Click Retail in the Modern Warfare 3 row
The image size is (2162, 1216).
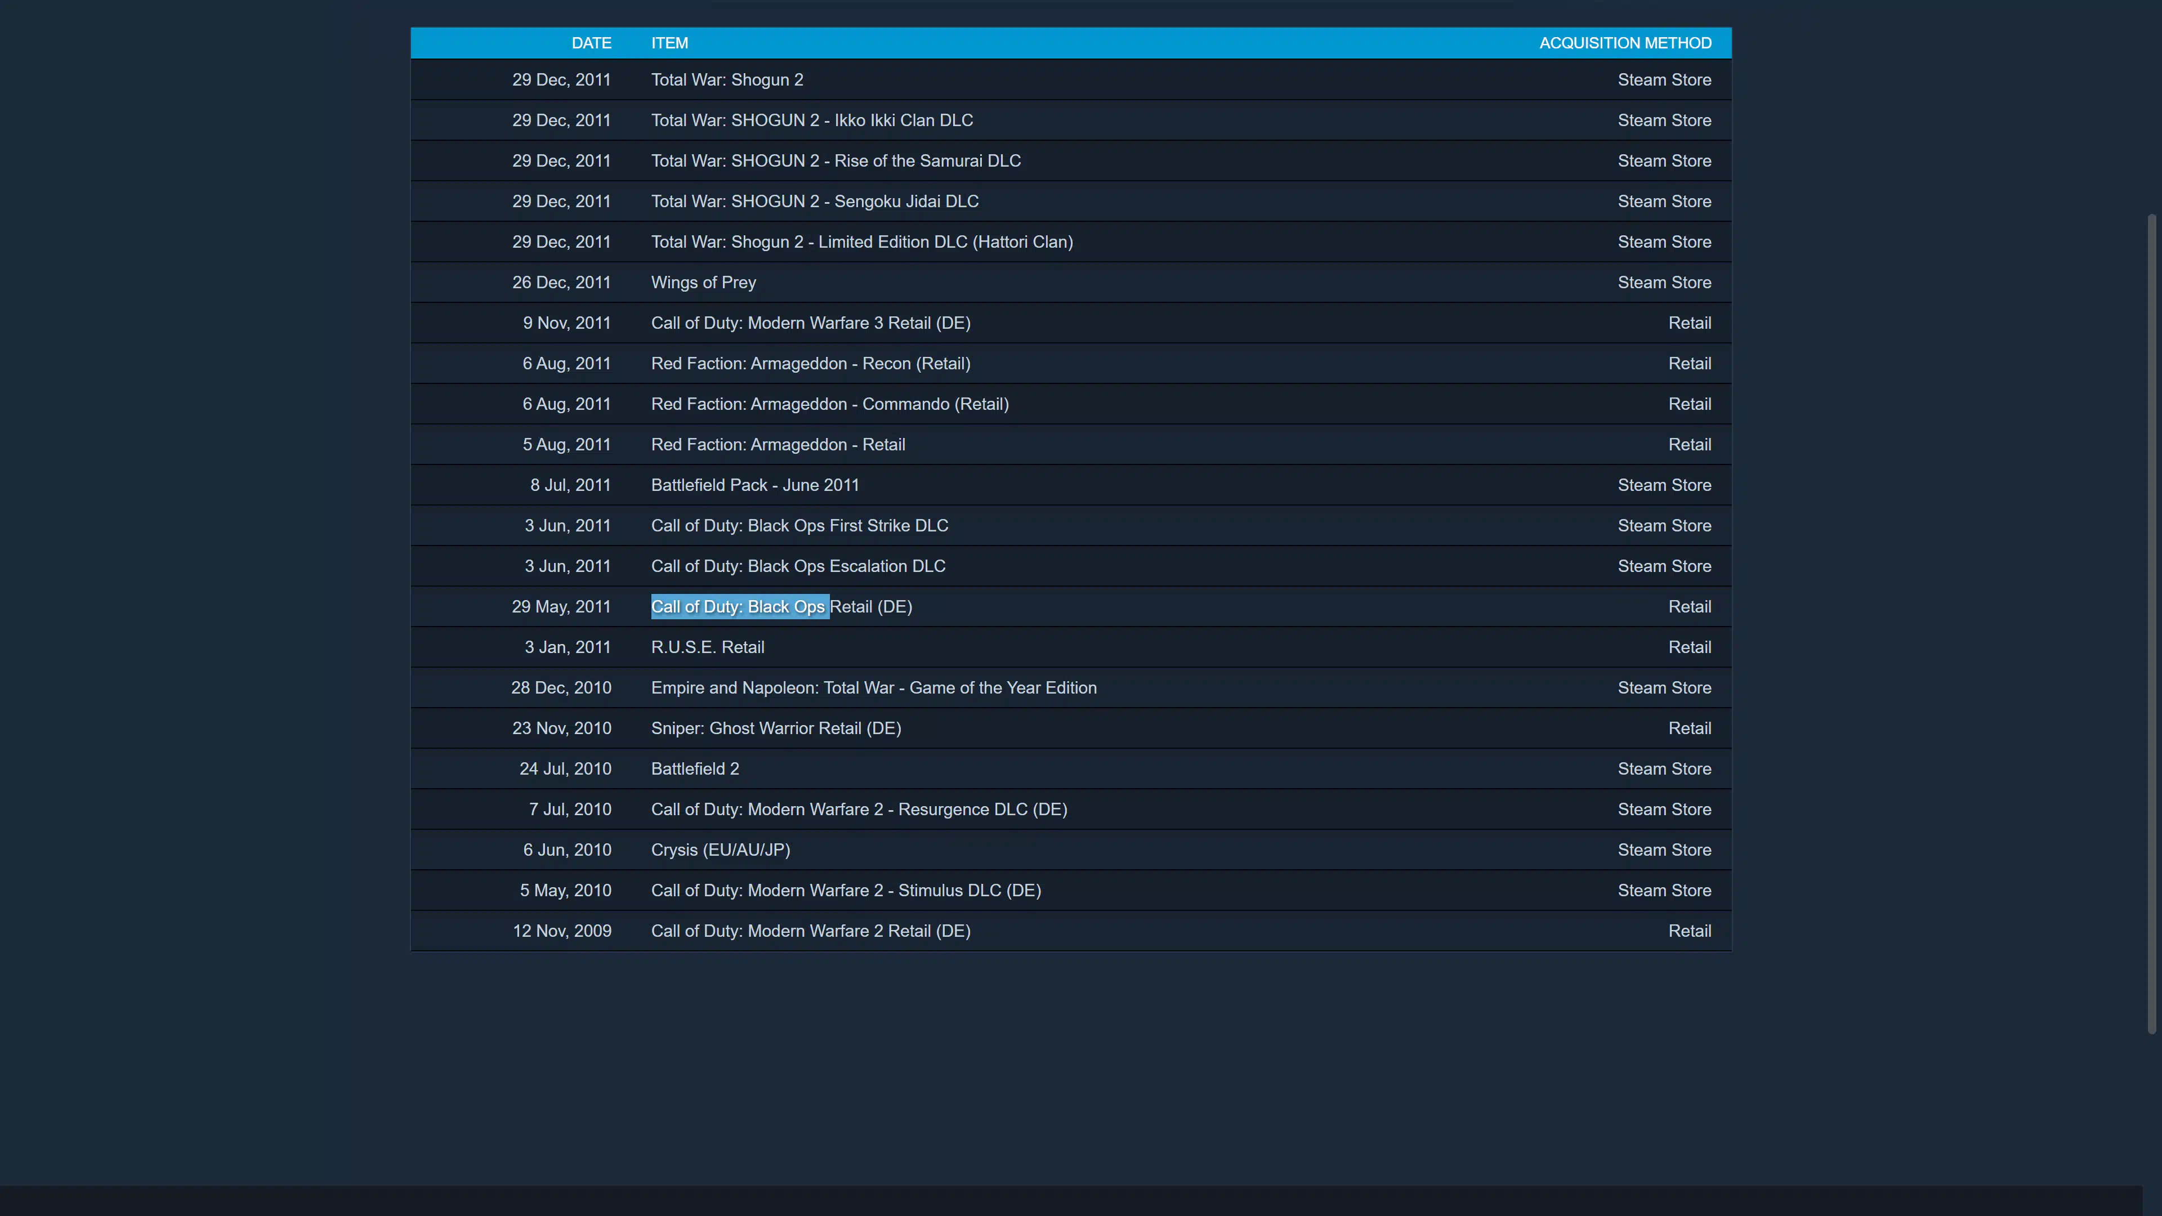click(x=1690, y=323)
